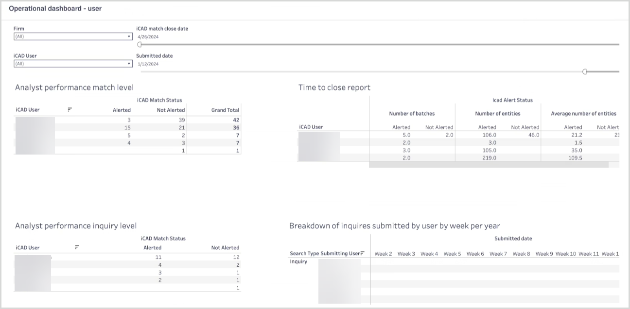Click sort icon in inquiry level table header

77,247
